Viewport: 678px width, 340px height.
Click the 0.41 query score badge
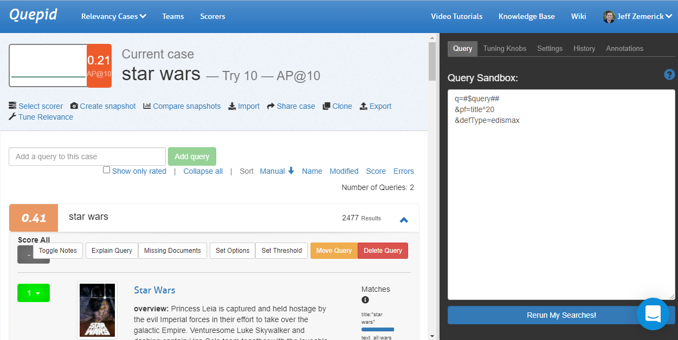(34, 218)
